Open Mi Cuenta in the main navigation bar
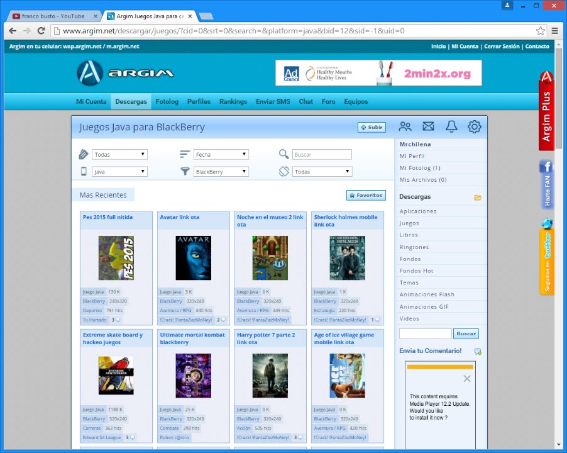 [x=91, y=102]
